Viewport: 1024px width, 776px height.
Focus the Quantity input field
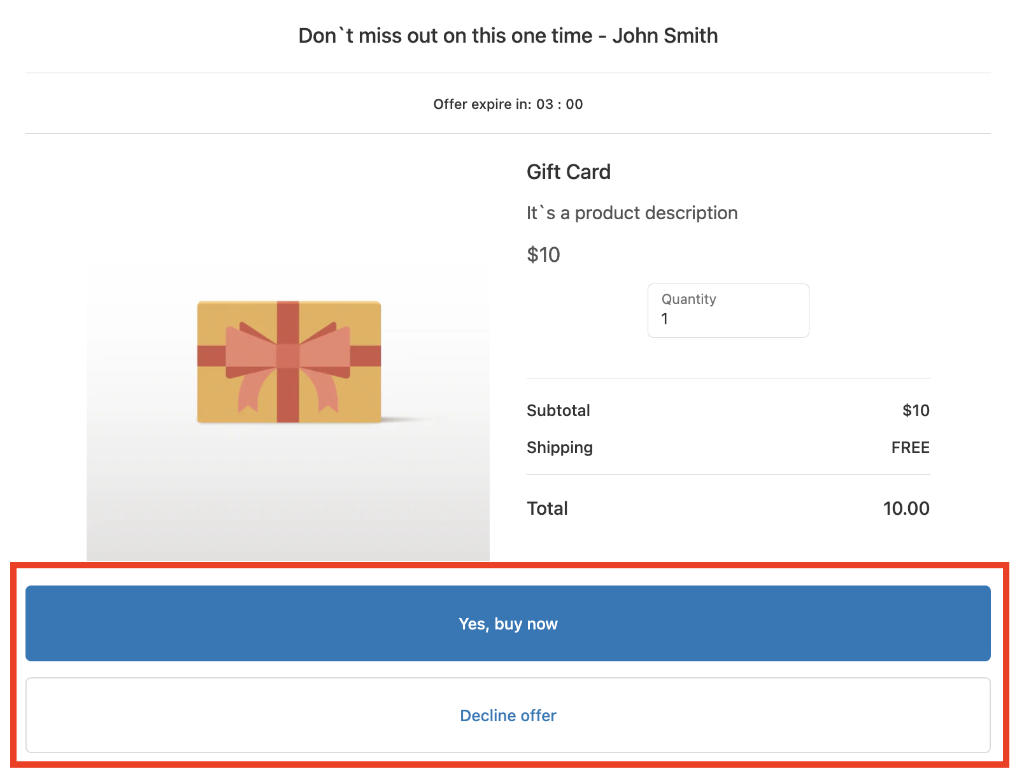pos(728,311)
